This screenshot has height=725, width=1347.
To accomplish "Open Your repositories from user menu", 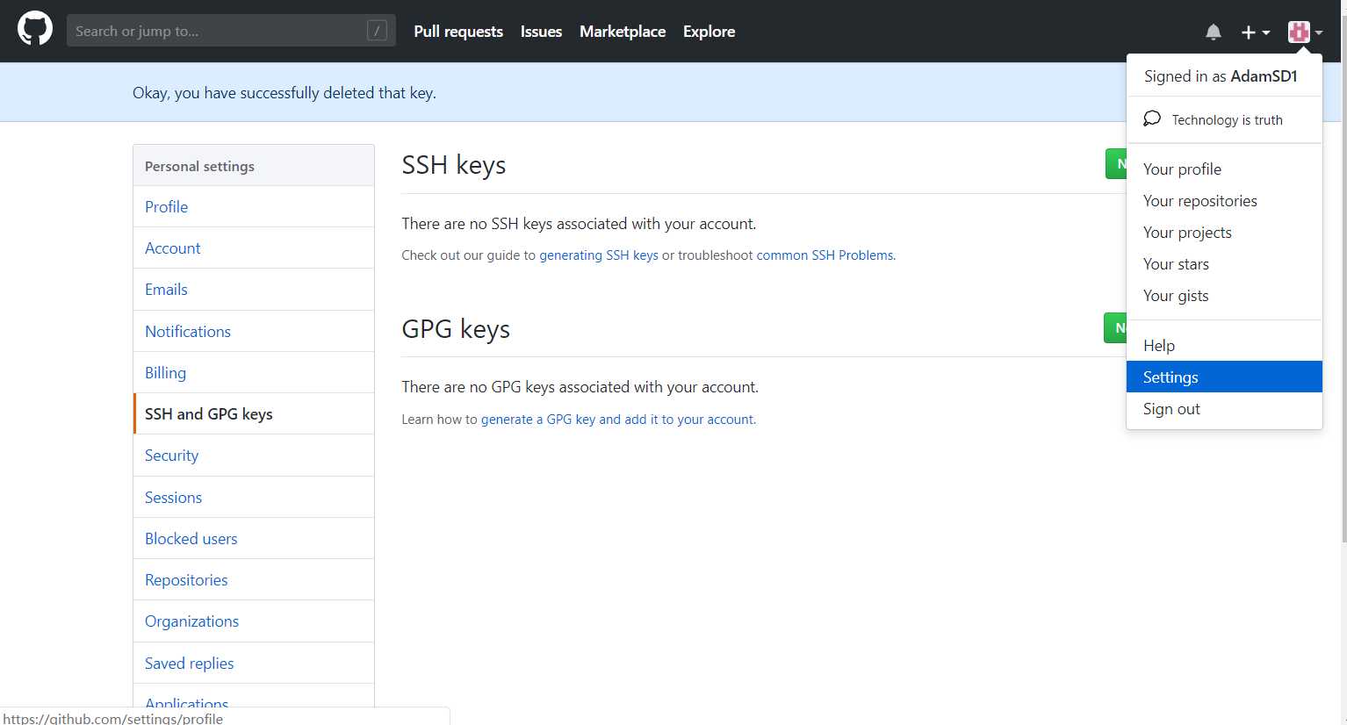I will [1224, 201].
